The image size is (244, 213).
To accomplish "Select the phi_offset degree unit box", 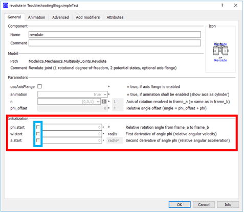I will pos(118,108).
